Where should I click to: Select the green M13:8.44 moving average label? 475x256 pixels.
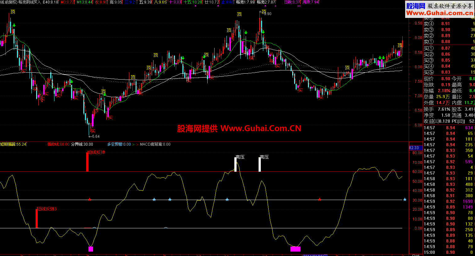pos(85,2)
